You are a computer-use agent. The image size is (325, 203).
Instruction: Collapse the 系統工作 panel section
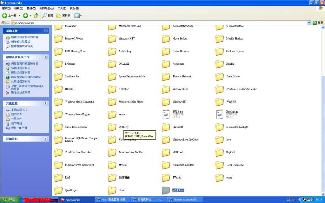point(46,31)
